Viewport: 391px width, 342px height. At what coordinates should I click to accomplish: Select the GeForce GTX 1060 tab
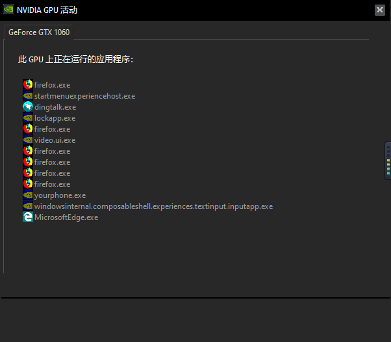[x=39, y=32]
